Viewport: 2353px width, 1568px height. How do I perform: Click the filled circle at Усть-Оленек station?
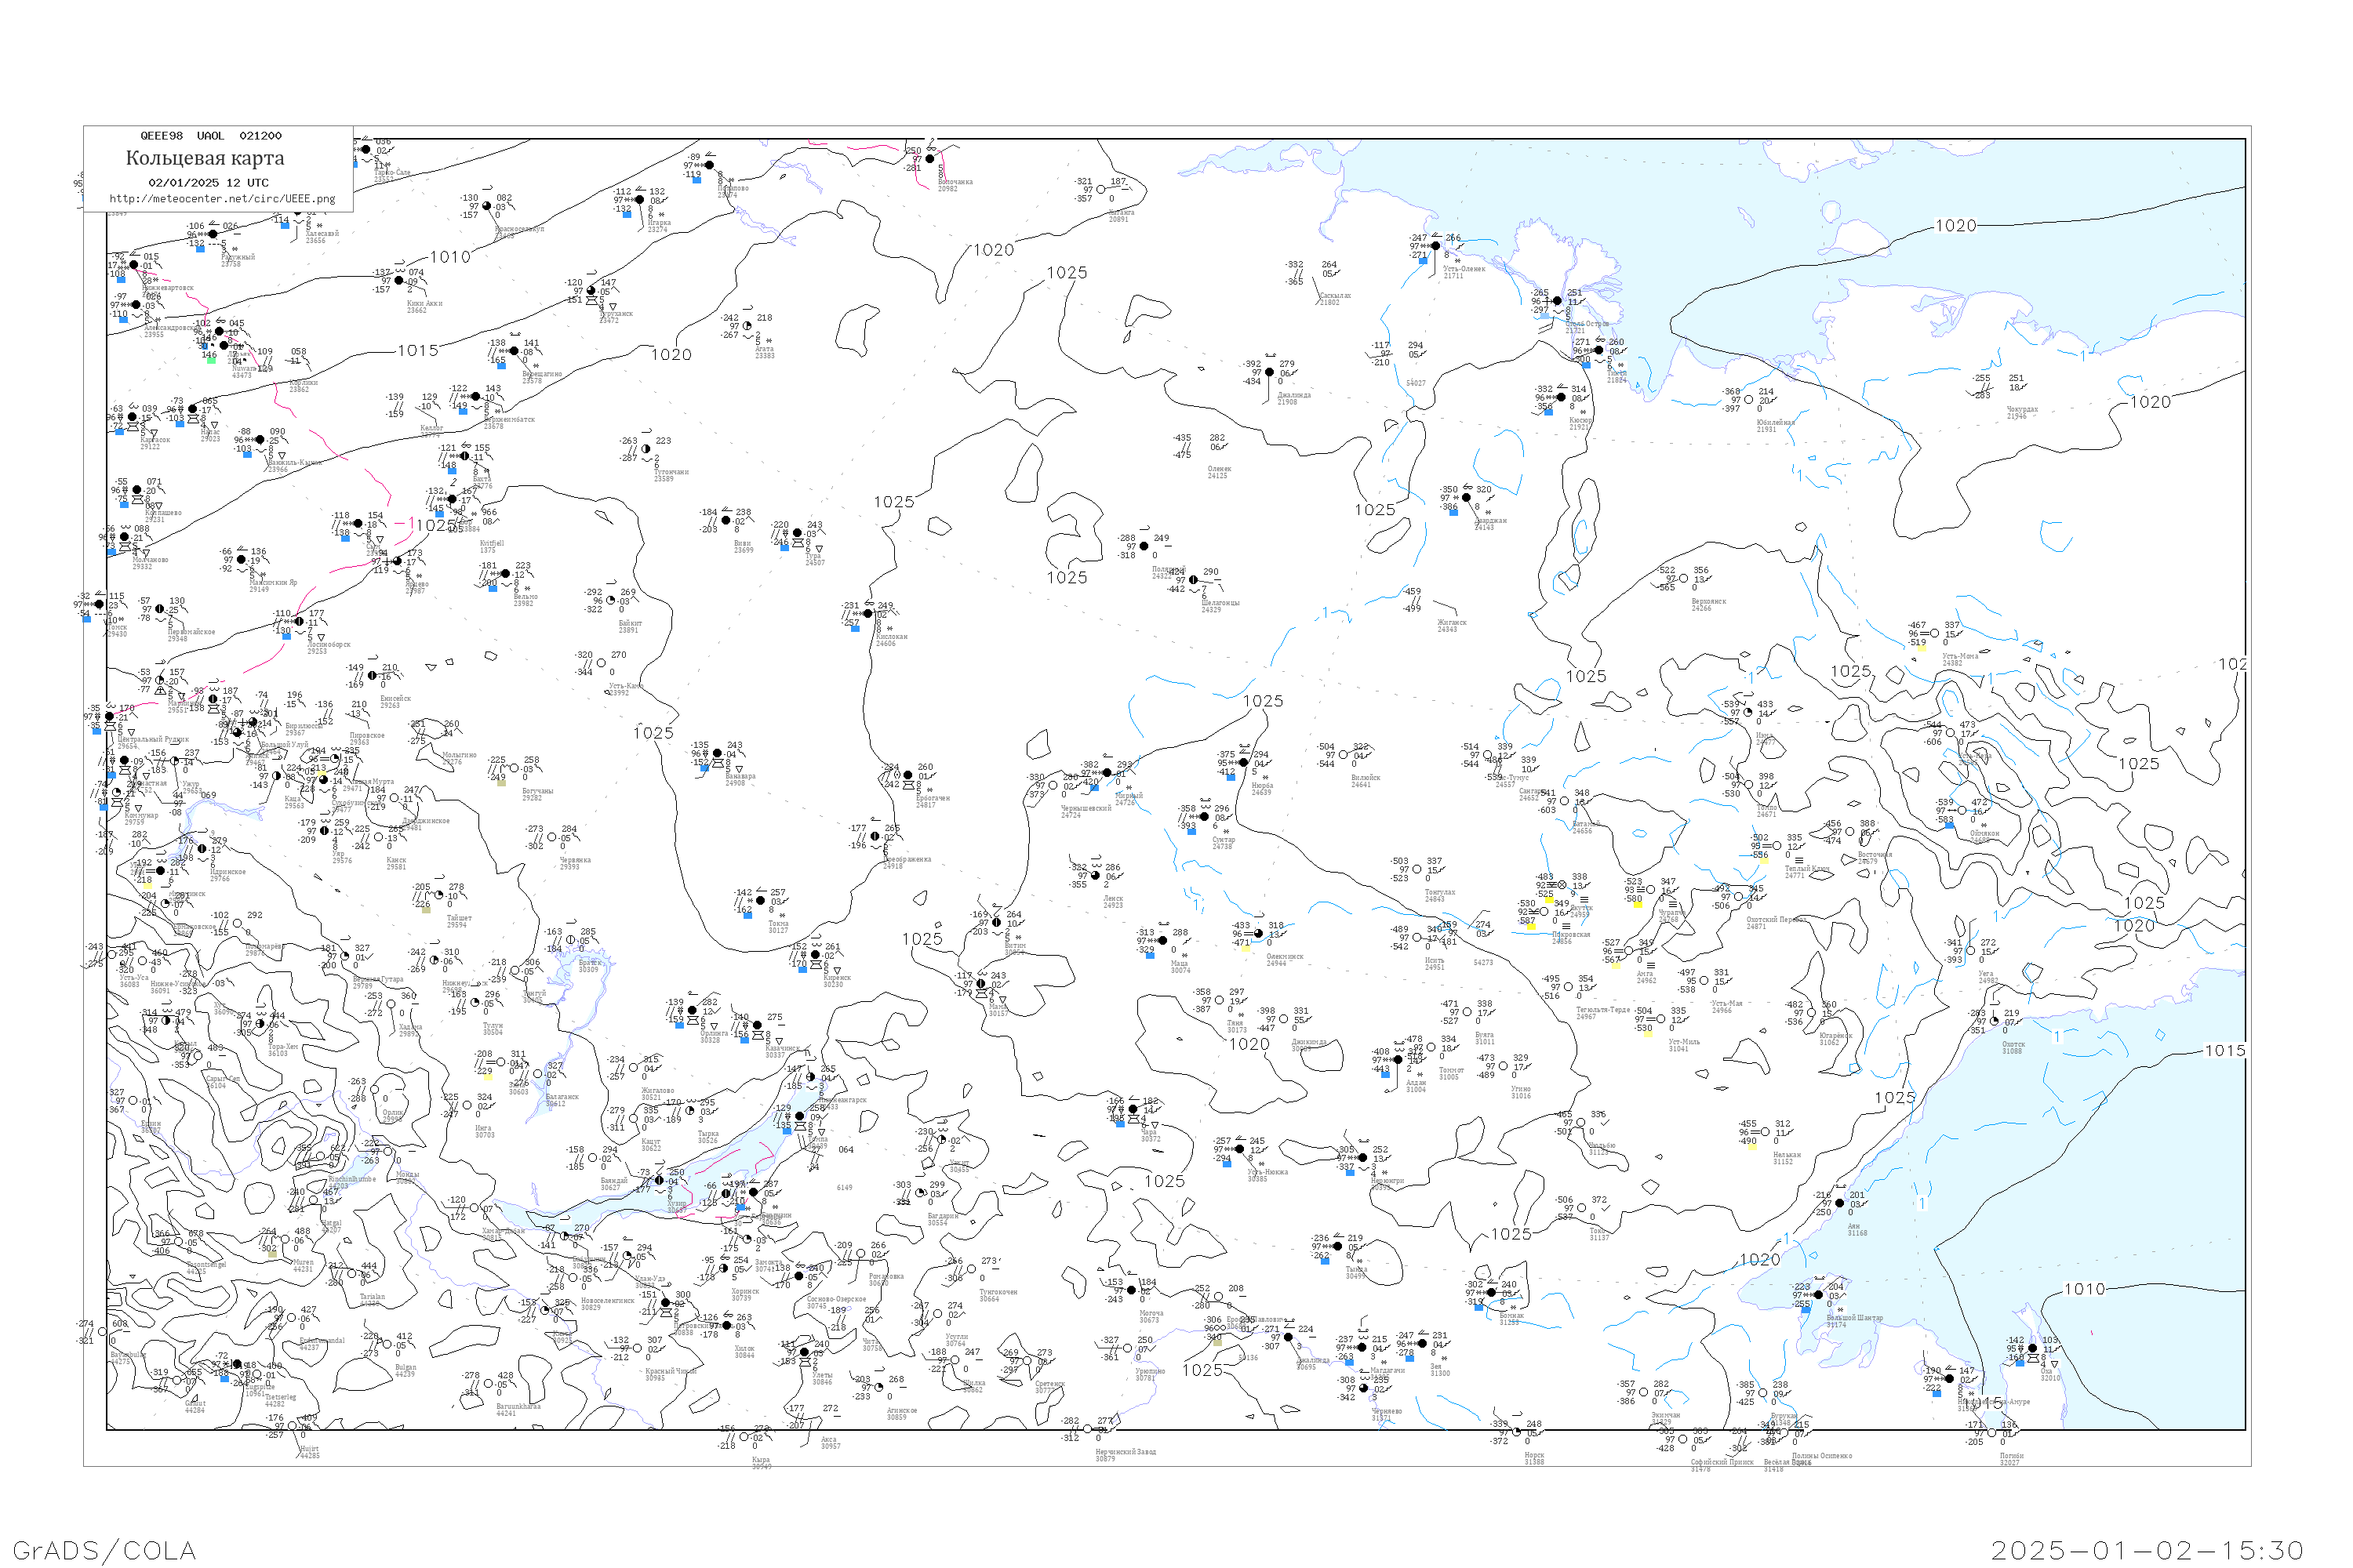[x=1435, y=246]
